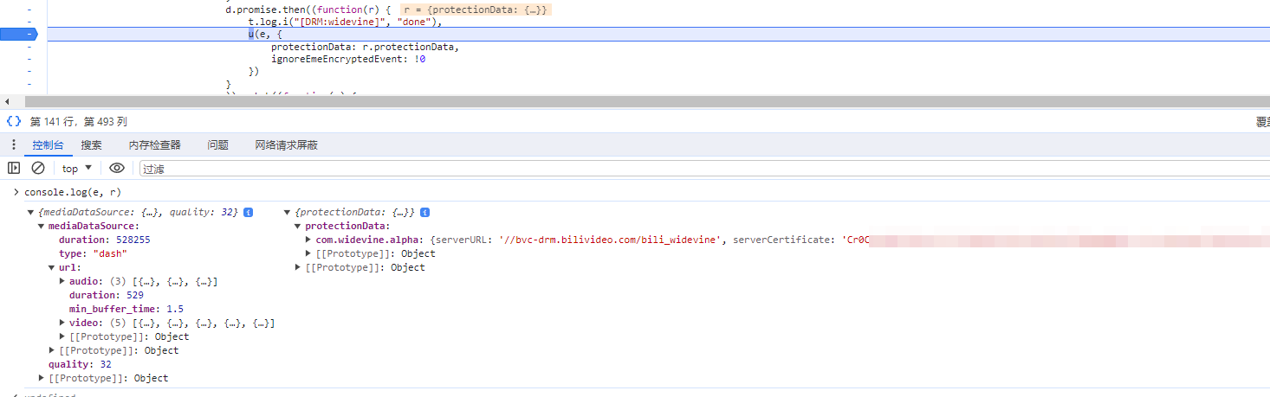The width and height of the screenshot is (1270, 397).
Task: Click the blue breakpoint marker in the gutter
Action: 19,34
